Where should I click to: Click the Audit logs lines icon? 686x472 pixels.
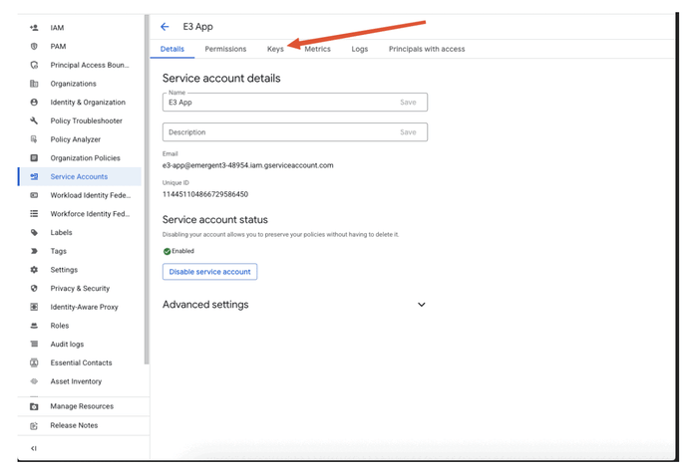coord(34,344)
